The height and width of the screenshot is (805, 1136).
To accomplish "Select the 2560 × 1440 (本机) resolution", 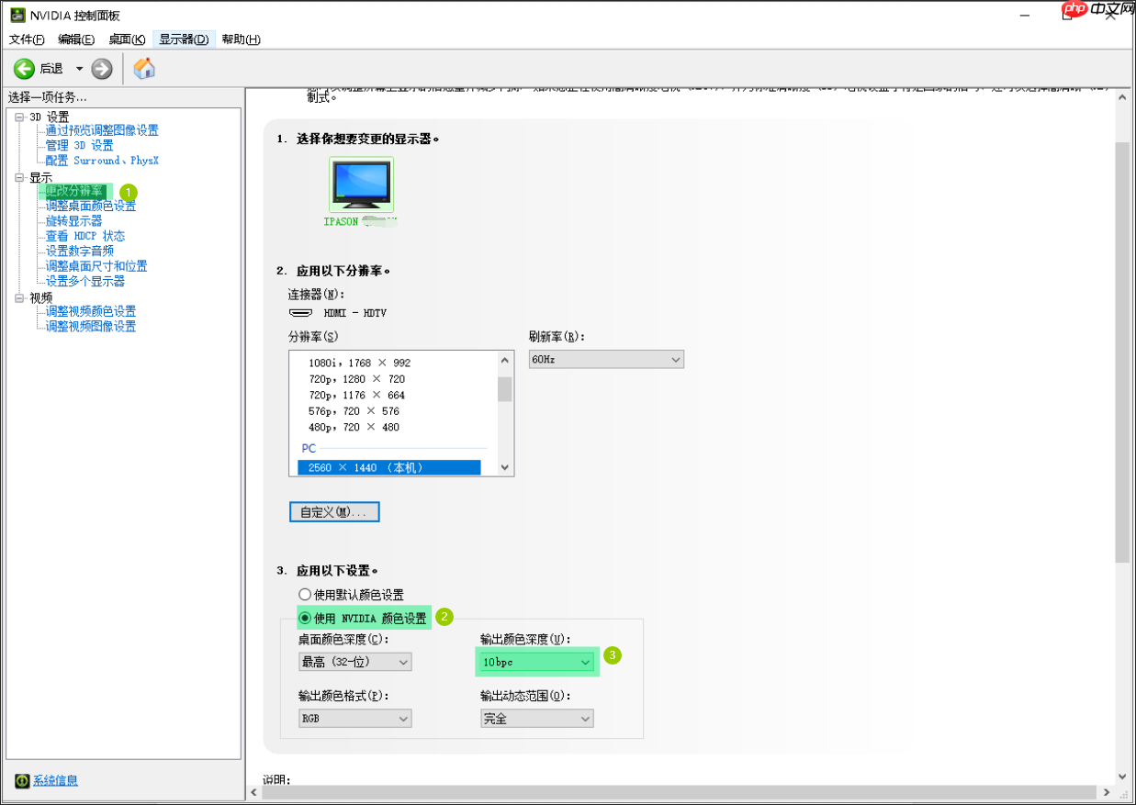I will tap(389, 466).
